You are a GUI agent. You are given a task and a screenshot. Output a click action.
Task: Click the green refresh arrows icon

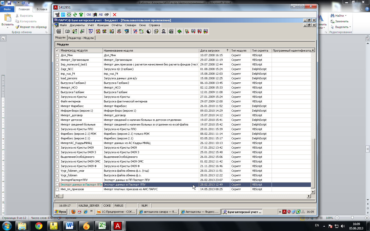(x=75, y=15)
